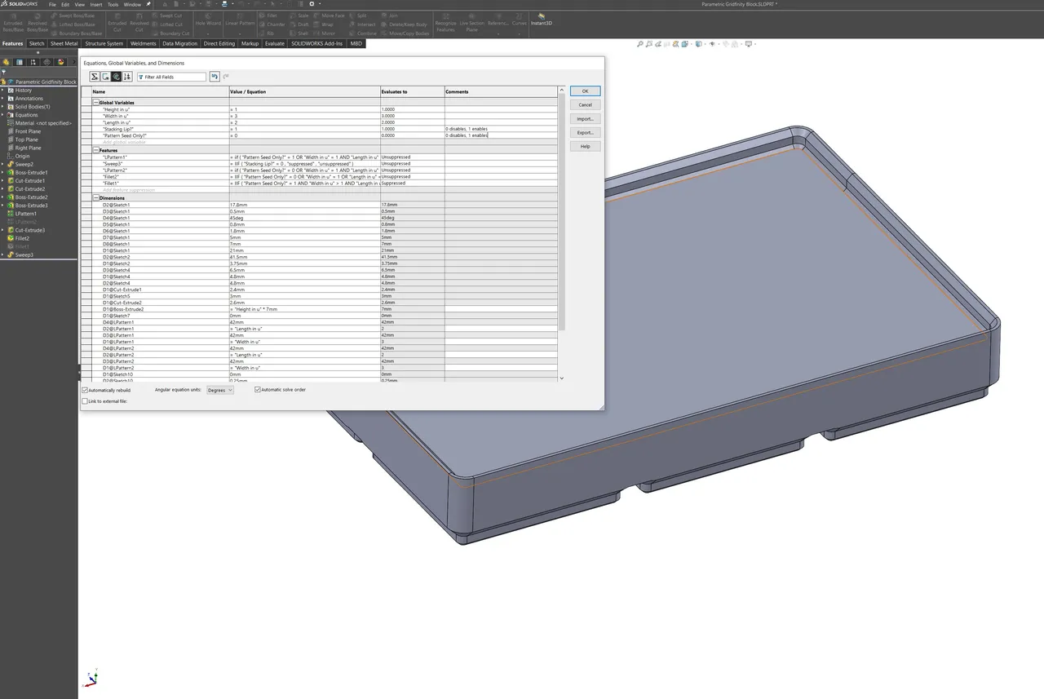The height and width of the screenshot is (699, 1044).
Task: Uncheck Automatically rebuild
Action: 84,390
